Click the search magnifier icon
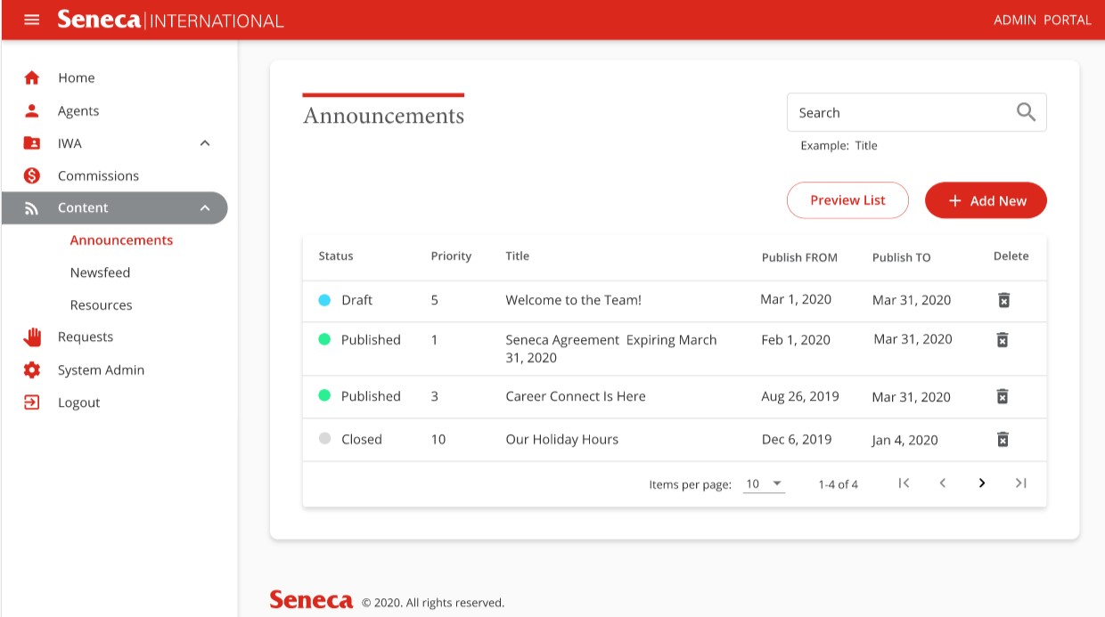The width and height of the screenshot is (1105, 617). (x=1026, y=112)
